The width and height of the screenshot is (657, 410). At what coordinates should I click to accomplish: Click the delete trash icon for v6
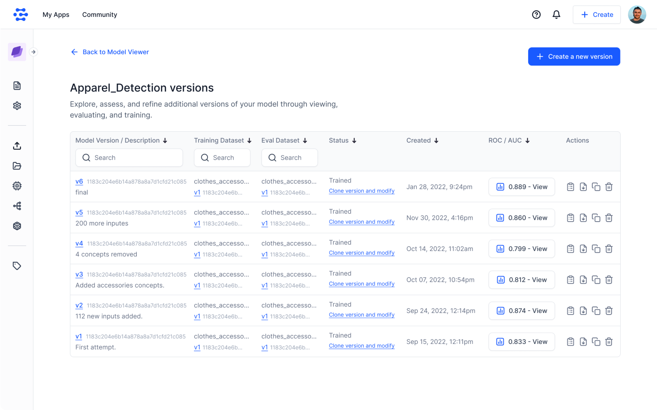click(609, 187)
